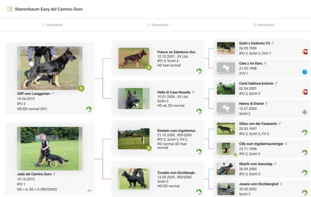Play video on Franco ze Zdenkovo photo
The image size is (311, 197).
click(149, 68)
